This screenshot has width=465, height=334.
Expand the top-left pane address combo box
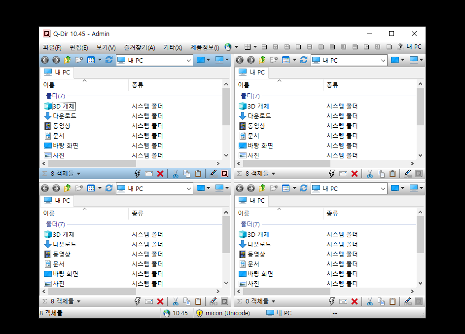pyautogui.click(x=188, y=61)
